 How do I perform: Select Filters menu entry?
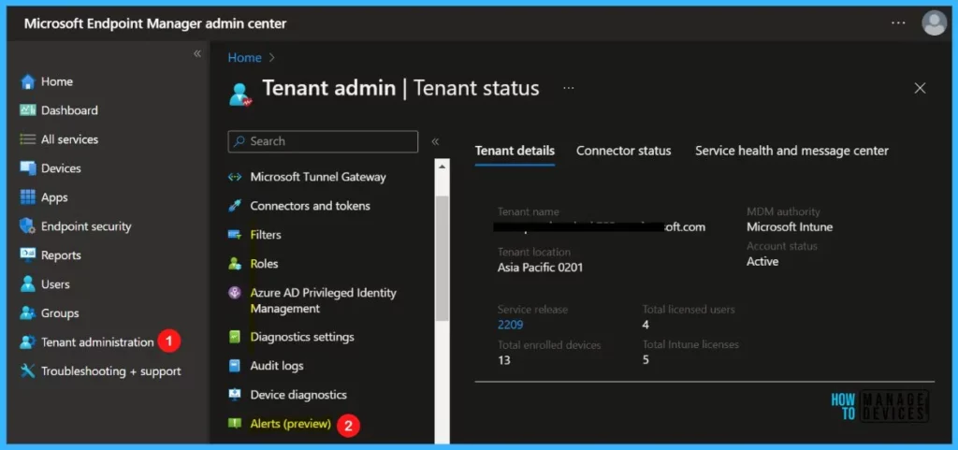click(x=266, y=235)
